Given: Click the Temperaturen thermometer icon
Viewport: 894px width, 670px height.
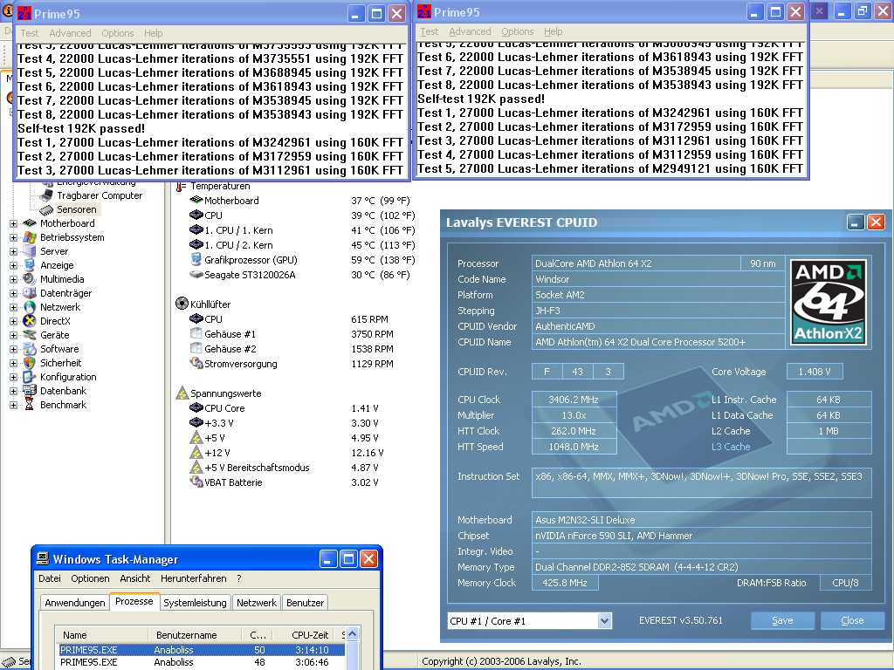Looking at the screenshot, I should point(181,187).
